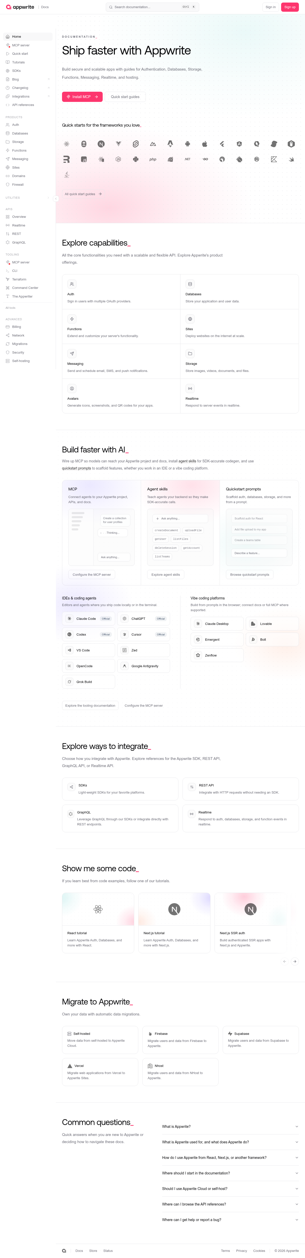Click Browse quickstart prompts button
The width and height of the screenshot is (305, 1258).
tap(249, 575)
